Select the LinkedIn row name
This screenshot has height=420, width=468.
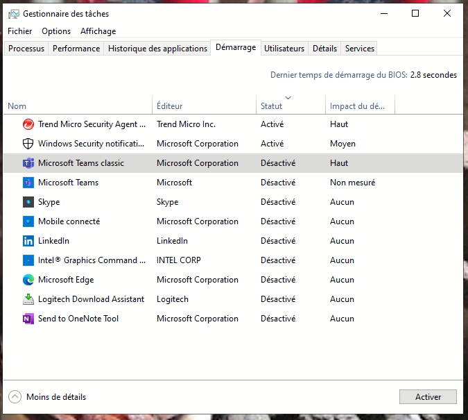click(53, 241)
